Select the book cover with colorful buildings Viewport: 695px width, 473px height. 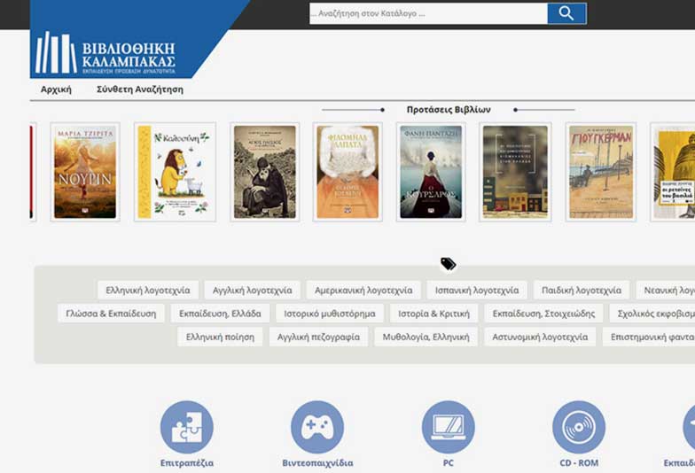coord(515,172)
